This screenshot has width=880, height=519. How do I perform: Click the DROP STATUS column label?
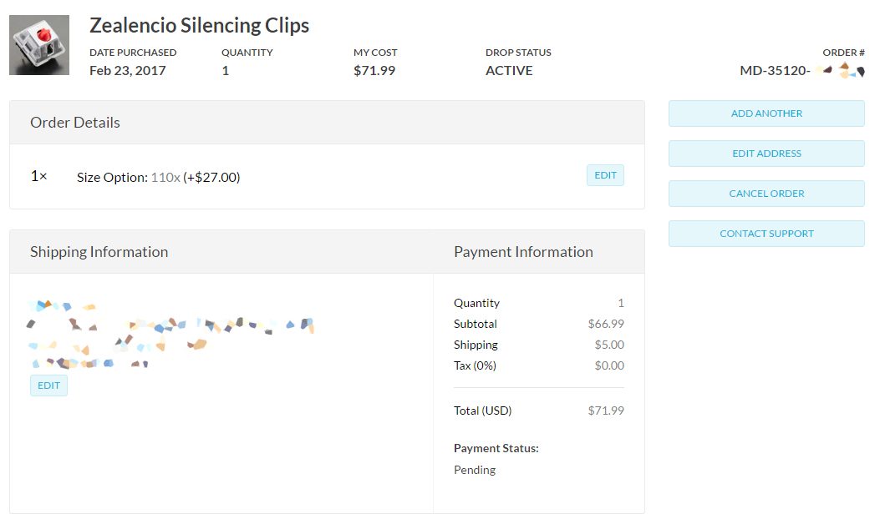518,53
